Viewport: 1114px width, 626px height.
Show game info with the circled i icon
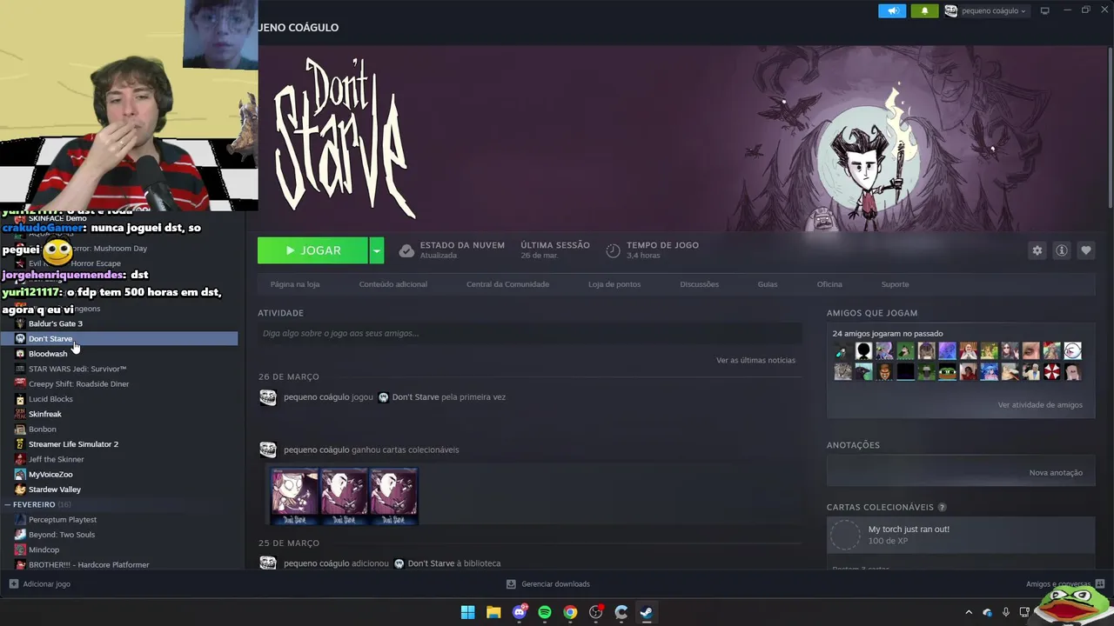tap(1062, 250)
